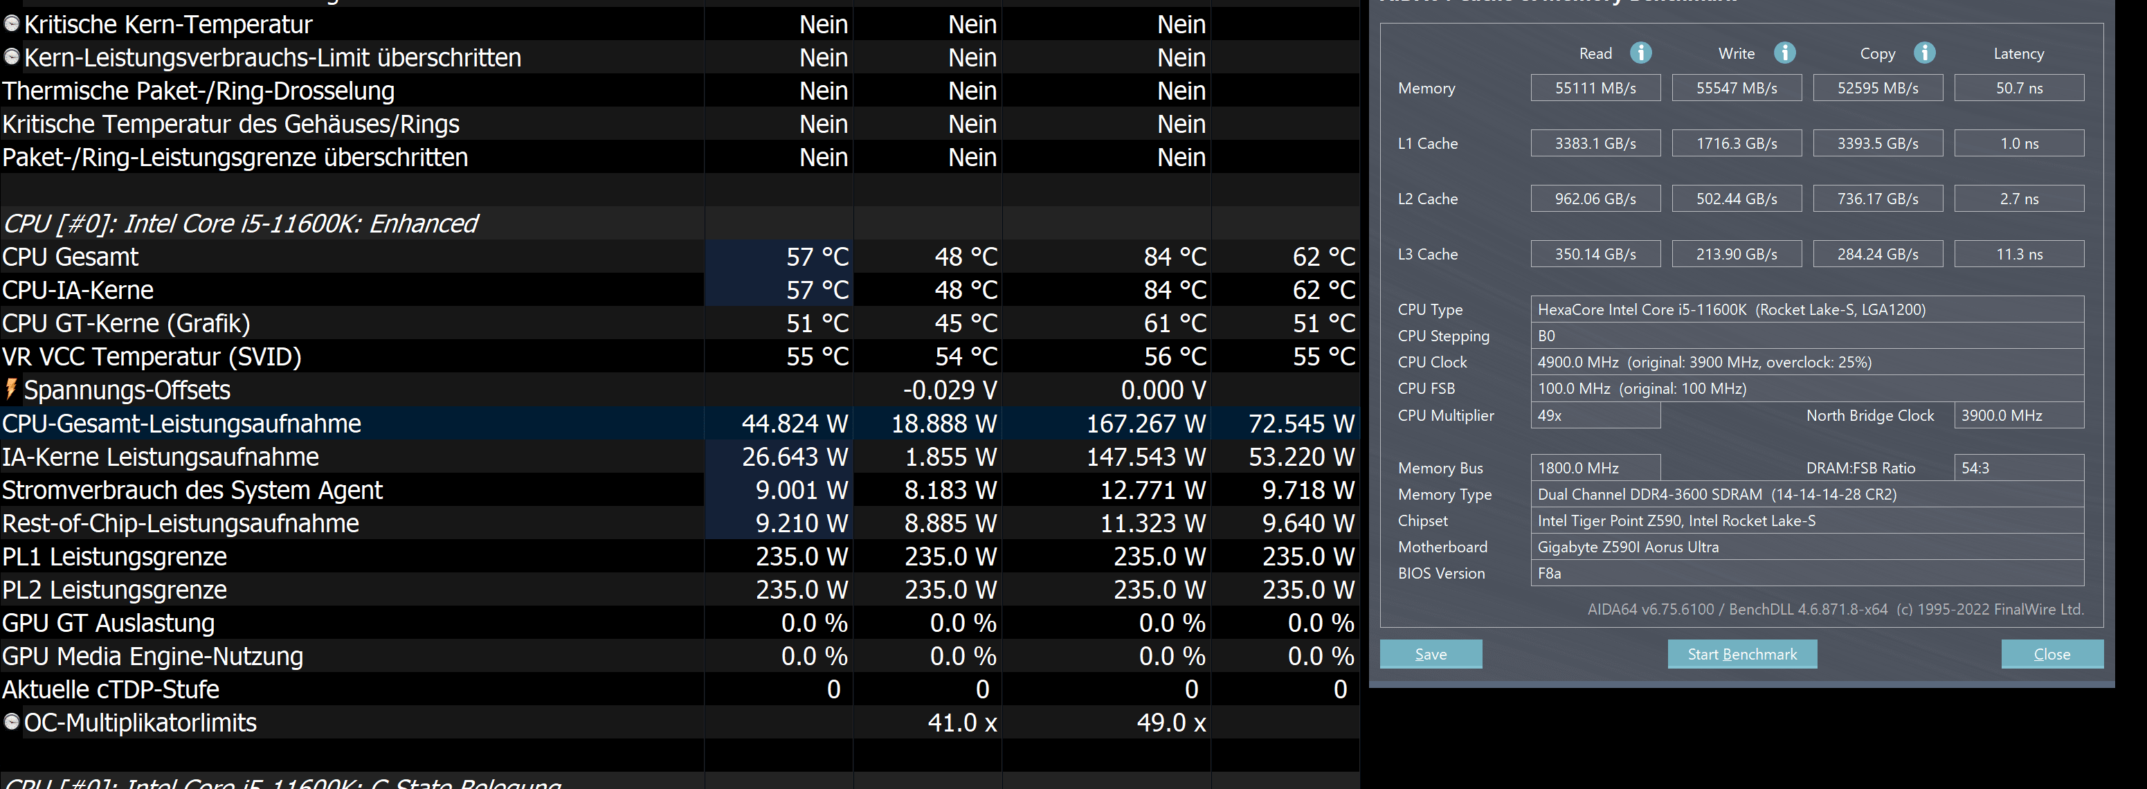The width and height of the screenshot is (2147, 789).
Task: Click the Write info icon
Action: click(x=1784, y=53)
